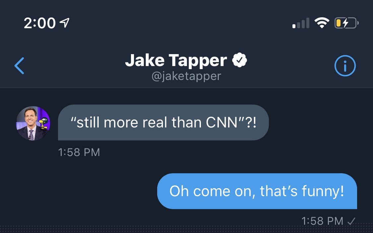Open Jake Tapper's profile picture
Screen dimensions: 373x233
tap(33, 123)
